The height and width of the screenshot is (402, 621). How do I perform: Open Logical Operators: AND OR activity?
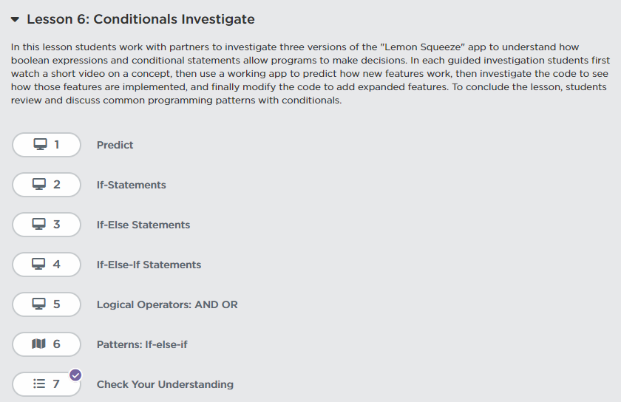pos(167,304)
